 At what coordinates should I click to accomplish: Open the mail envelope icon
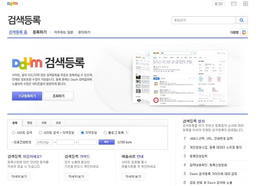(234, 3)
